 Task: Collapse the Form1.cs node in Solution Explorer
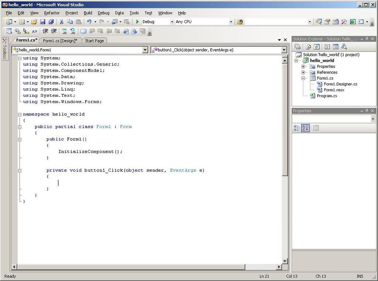[x=303, y=78]
